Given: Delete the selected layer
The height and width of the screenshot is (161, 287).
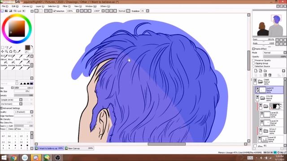Looking at the screenshot, I should pyautogui.click(x=270, y=75).
